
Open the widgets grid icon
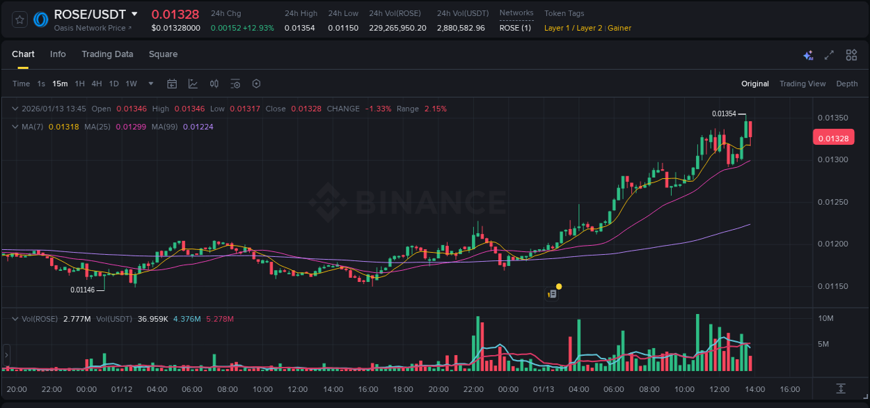point(851,54)
